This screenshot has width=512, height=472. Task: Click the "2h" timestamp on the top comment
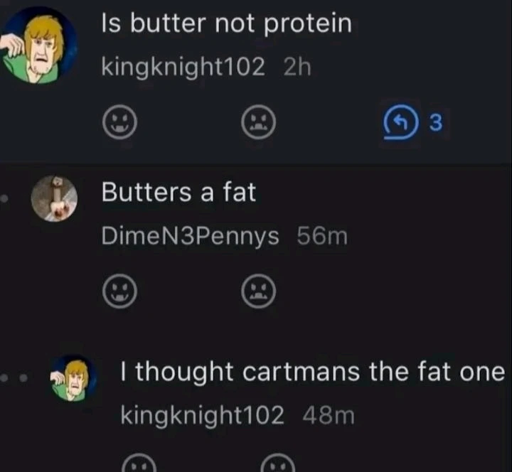297,68
